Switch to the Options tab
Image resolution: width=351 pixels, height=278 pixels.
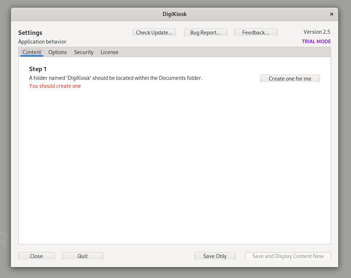[57, 52]
